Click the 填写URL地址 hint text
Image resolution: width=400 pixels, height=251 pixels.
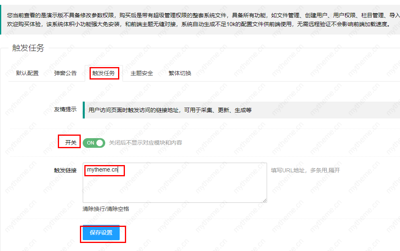[x=305, y=170]
